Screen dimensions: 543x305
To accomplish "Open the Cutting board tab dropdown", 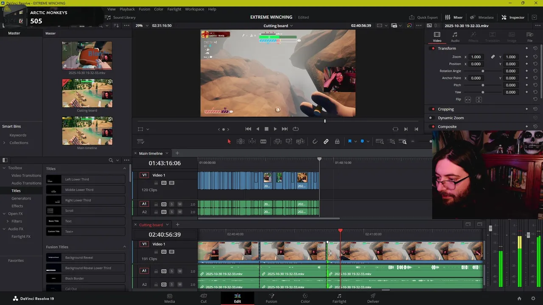I will [x=167, y=225].
